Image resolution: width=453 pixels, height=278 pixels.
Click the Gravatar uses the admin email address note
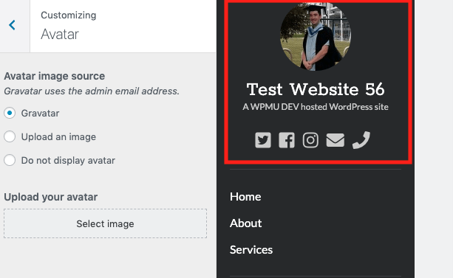(x=92, y=91)
